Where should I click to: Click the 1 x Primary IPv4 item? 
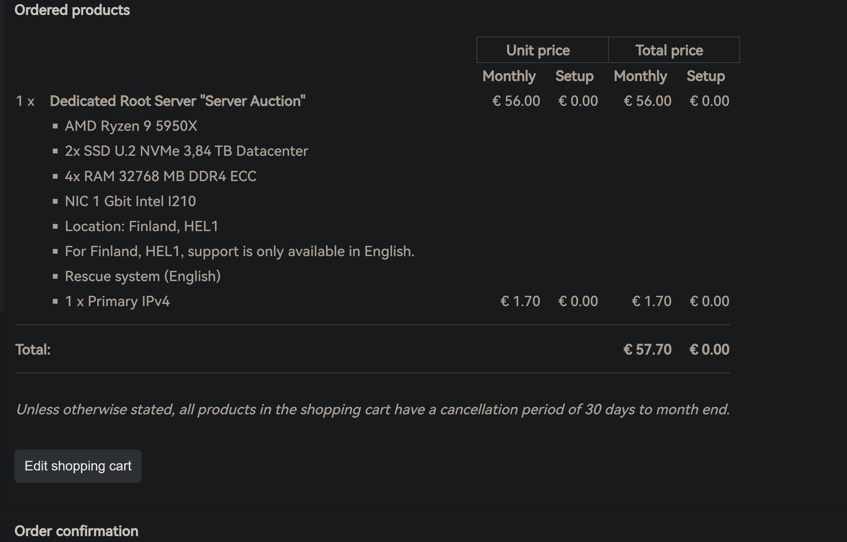(x=117, y=301)
